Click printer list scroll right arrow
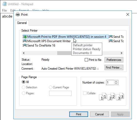This screenshot has width=137, height=120. tap(122, 53)
